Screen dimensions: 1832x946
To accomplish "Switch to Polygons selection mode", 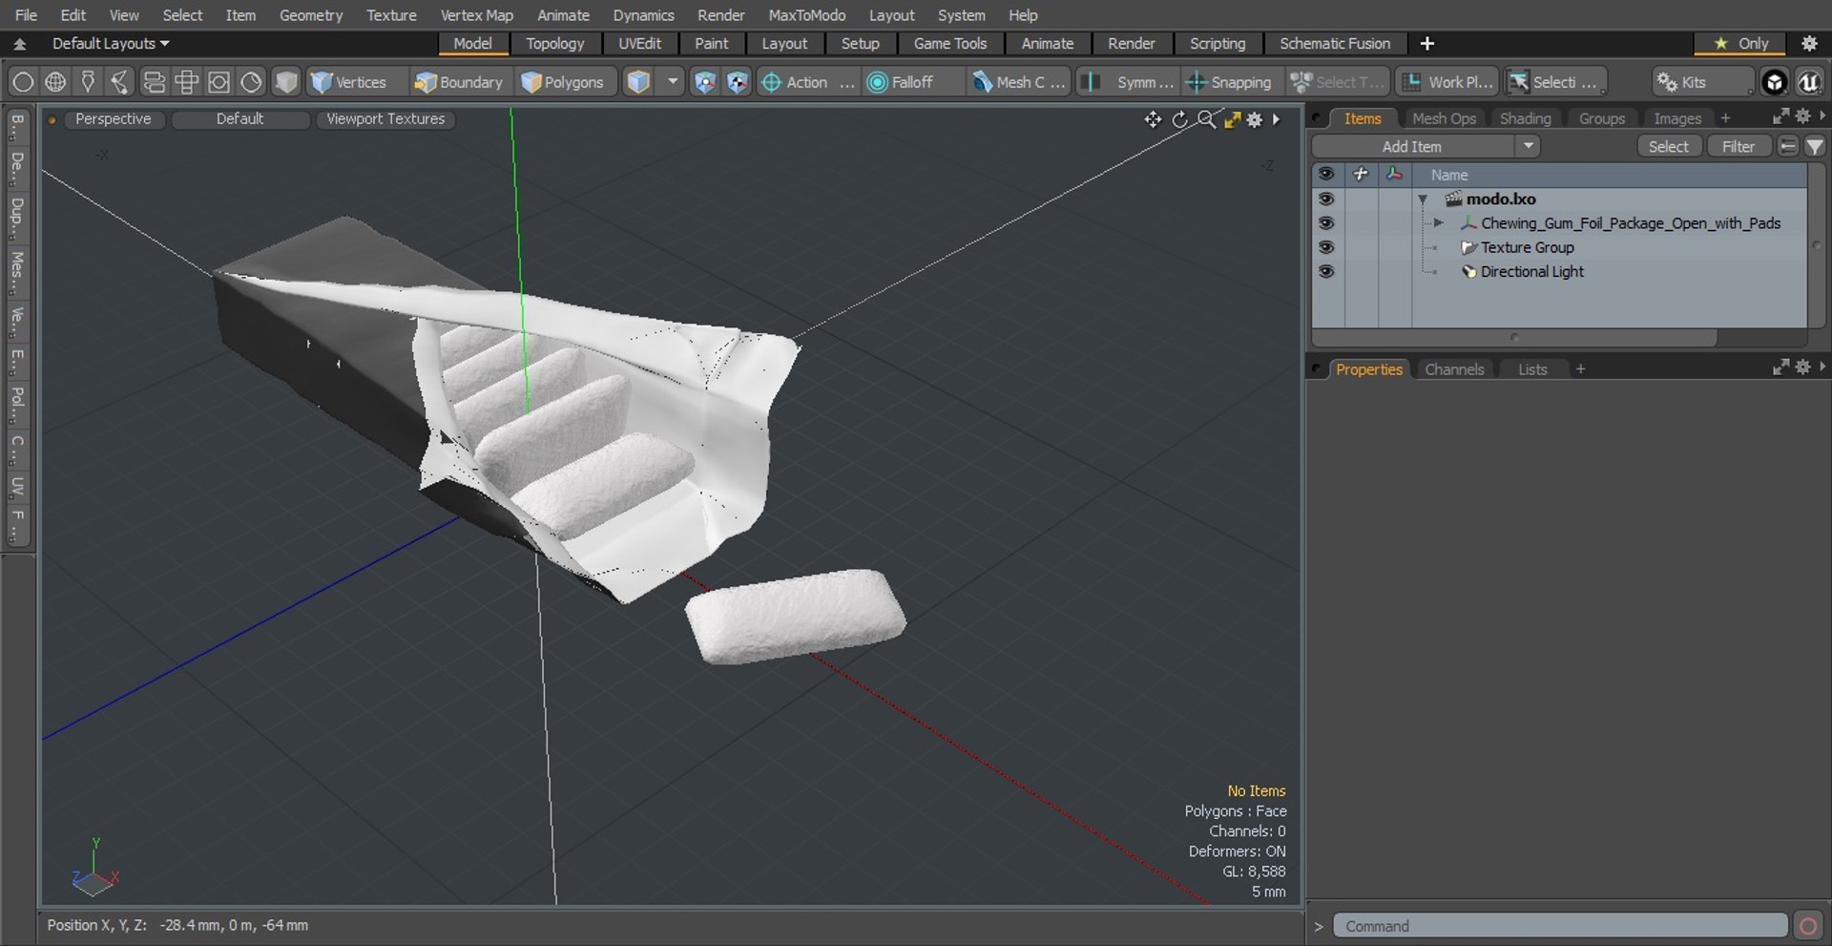I will point(564,82).
